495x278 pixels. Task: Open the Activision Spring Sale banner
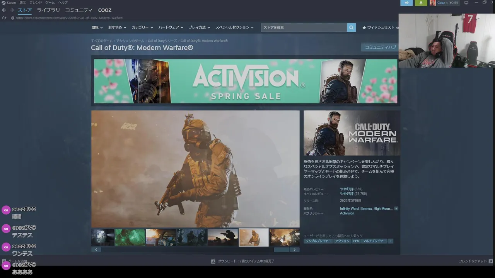[246, 81]
